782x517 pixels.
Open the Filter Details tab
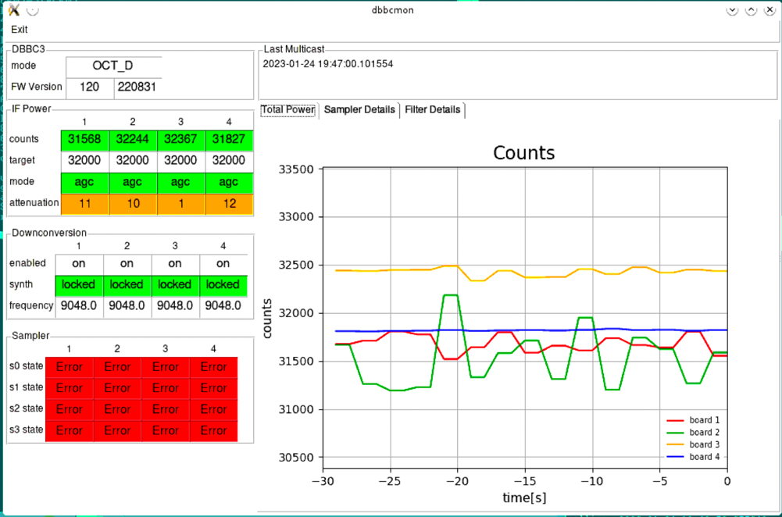[432, 109]
